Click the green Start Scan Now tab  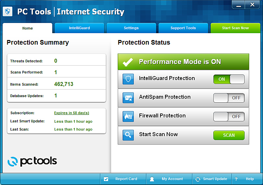pyautogui.click(x=235, y=28)
